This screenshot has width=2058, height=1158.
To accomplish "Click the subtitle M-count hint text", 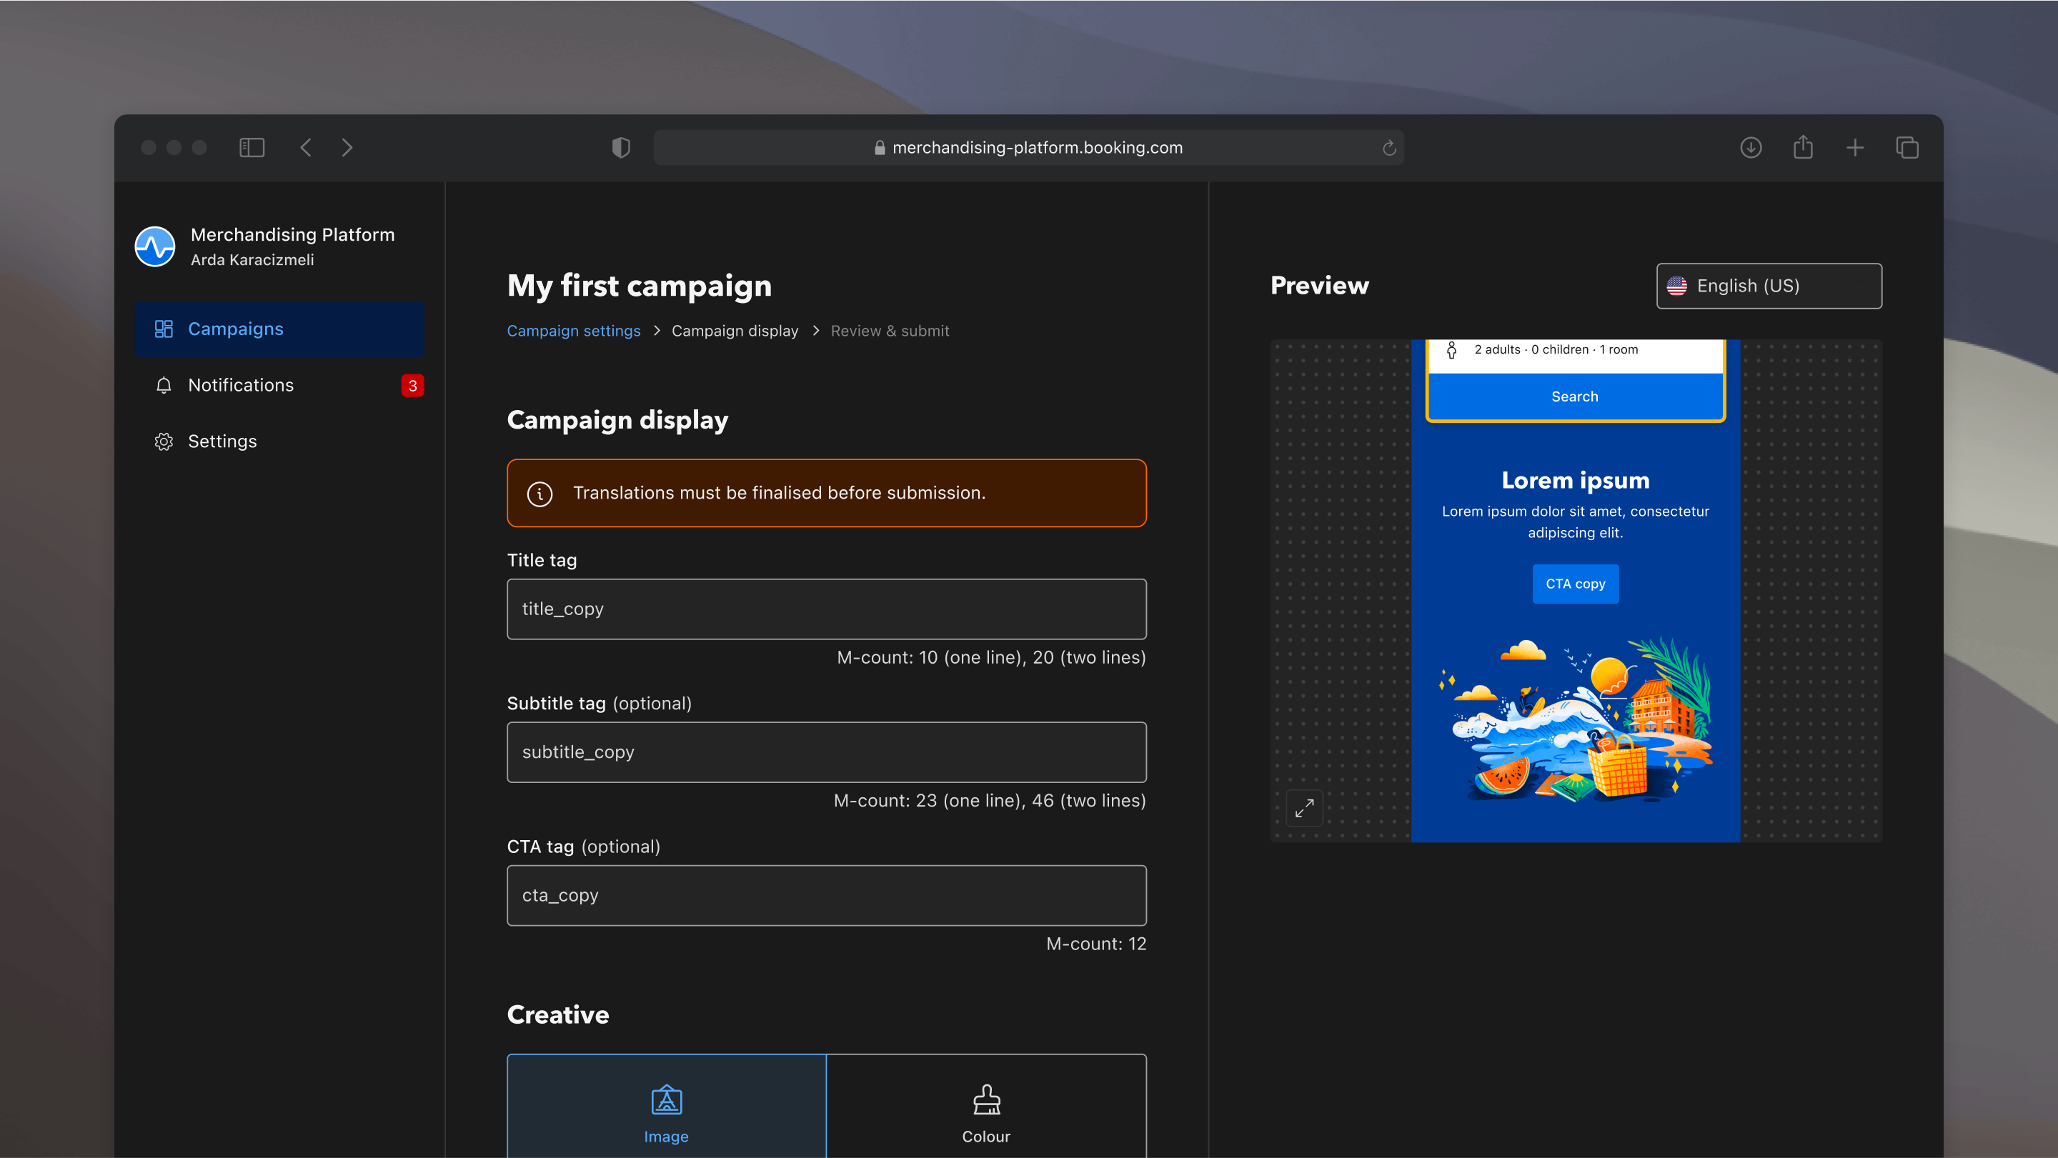I will [x=989, y=801].
